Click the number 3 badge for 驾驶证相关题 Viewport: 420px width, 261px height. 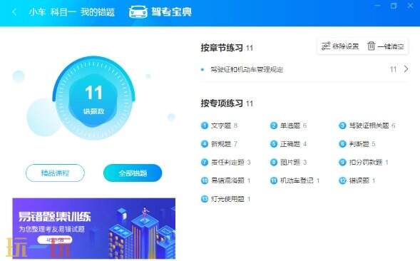(x=342, y=126)
